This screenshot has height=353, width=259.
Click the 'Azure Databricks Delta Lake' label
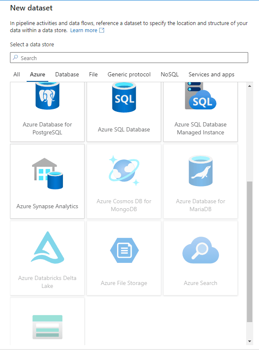47,282
